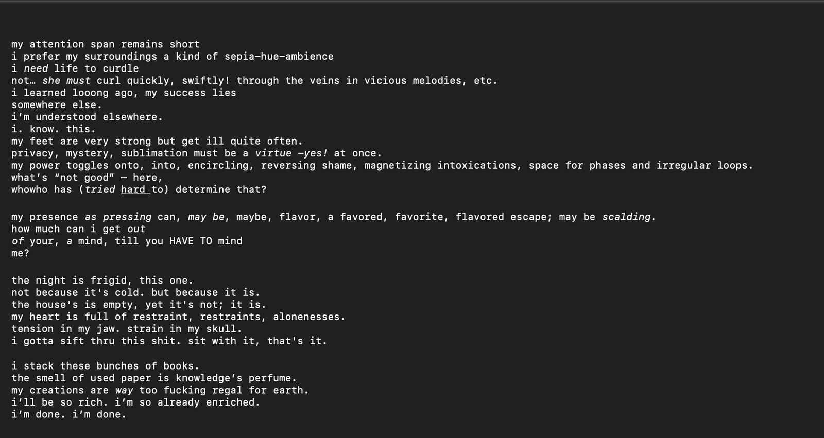Place cursor in line "i. know. this."
Screen dimensions: 824x438
pyautogui.click(x=53, y=129)
